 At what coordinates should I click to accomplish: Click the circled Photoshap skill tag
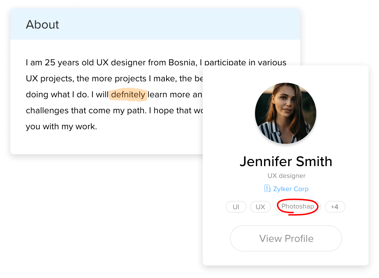297,206
